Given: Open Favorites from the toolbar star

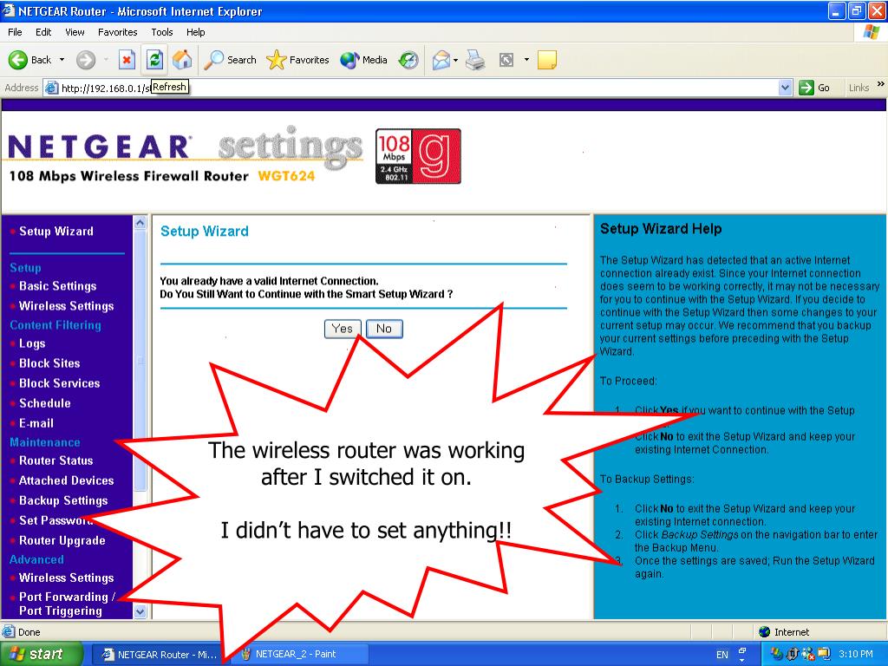Looking at the screenshot, I should pos(298,60).
